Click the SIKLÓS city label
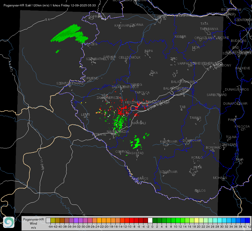The height and width of the screenshot is (231, 252). click(200, 191)
